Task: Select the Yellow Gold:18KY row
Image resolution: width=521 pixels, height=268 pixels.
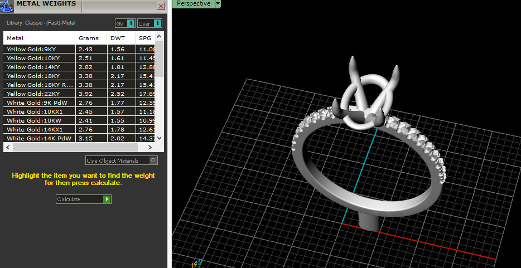Action: [x=79, y=76]
